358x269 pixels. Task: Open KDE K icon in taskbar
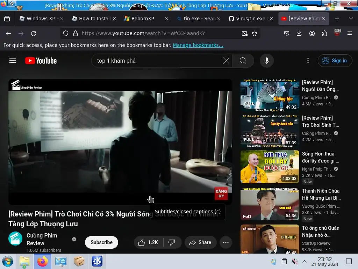[x=97, y=261]
